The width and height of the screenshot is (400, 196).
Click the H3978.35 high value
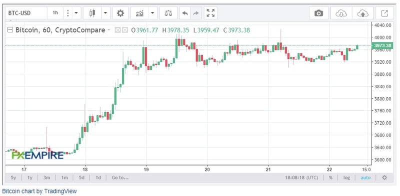176,30
